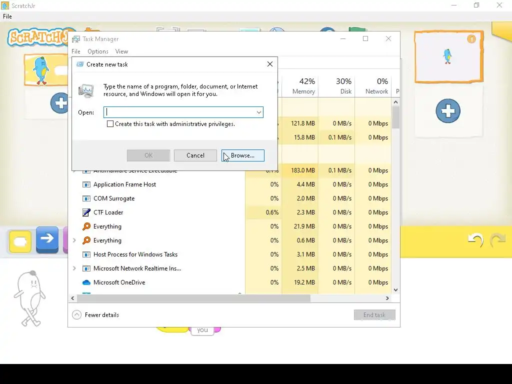Image resolution: width=512 pixels, height=384 pixels.
Task: Tick the administrative privileges checkbox
Action: (110, 124)
